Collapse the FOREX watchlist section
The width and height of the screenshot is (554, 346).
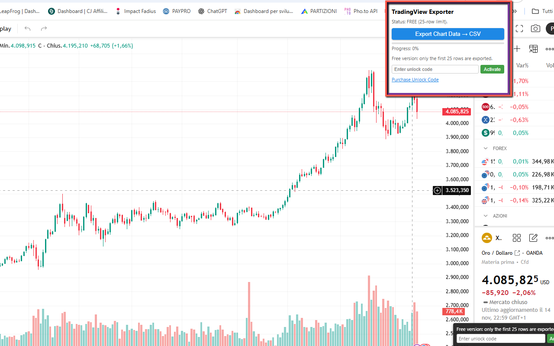click(486, 148)
